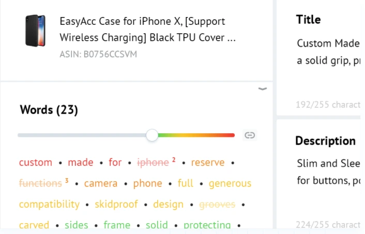The width and height of the screenshot is (365, 234).
Task: Collapse the Words panel with the chevron
Action: click(x=262, y=89)
